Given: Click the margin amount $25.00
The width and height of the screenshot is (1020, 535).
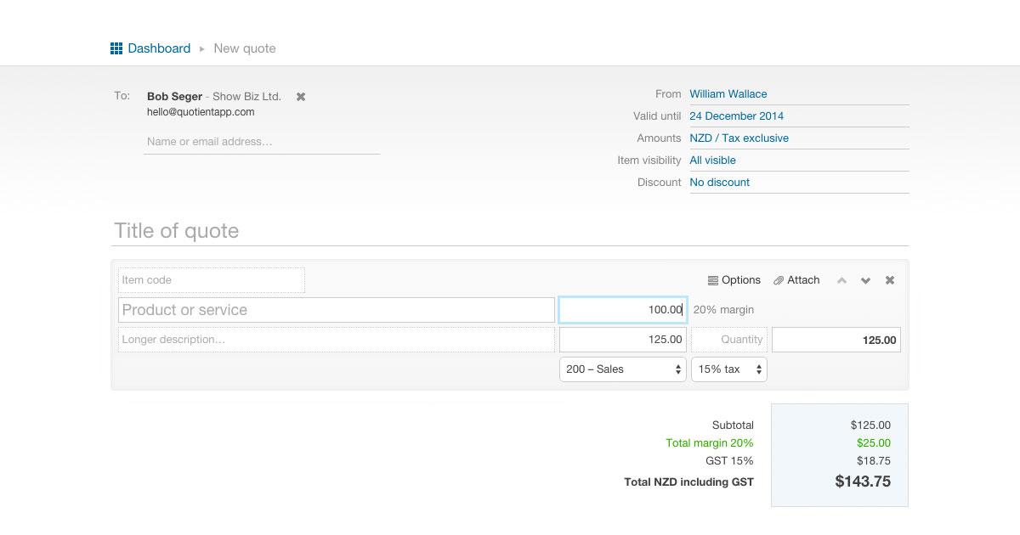Looking at the screenshot, I should click(874, 443).
